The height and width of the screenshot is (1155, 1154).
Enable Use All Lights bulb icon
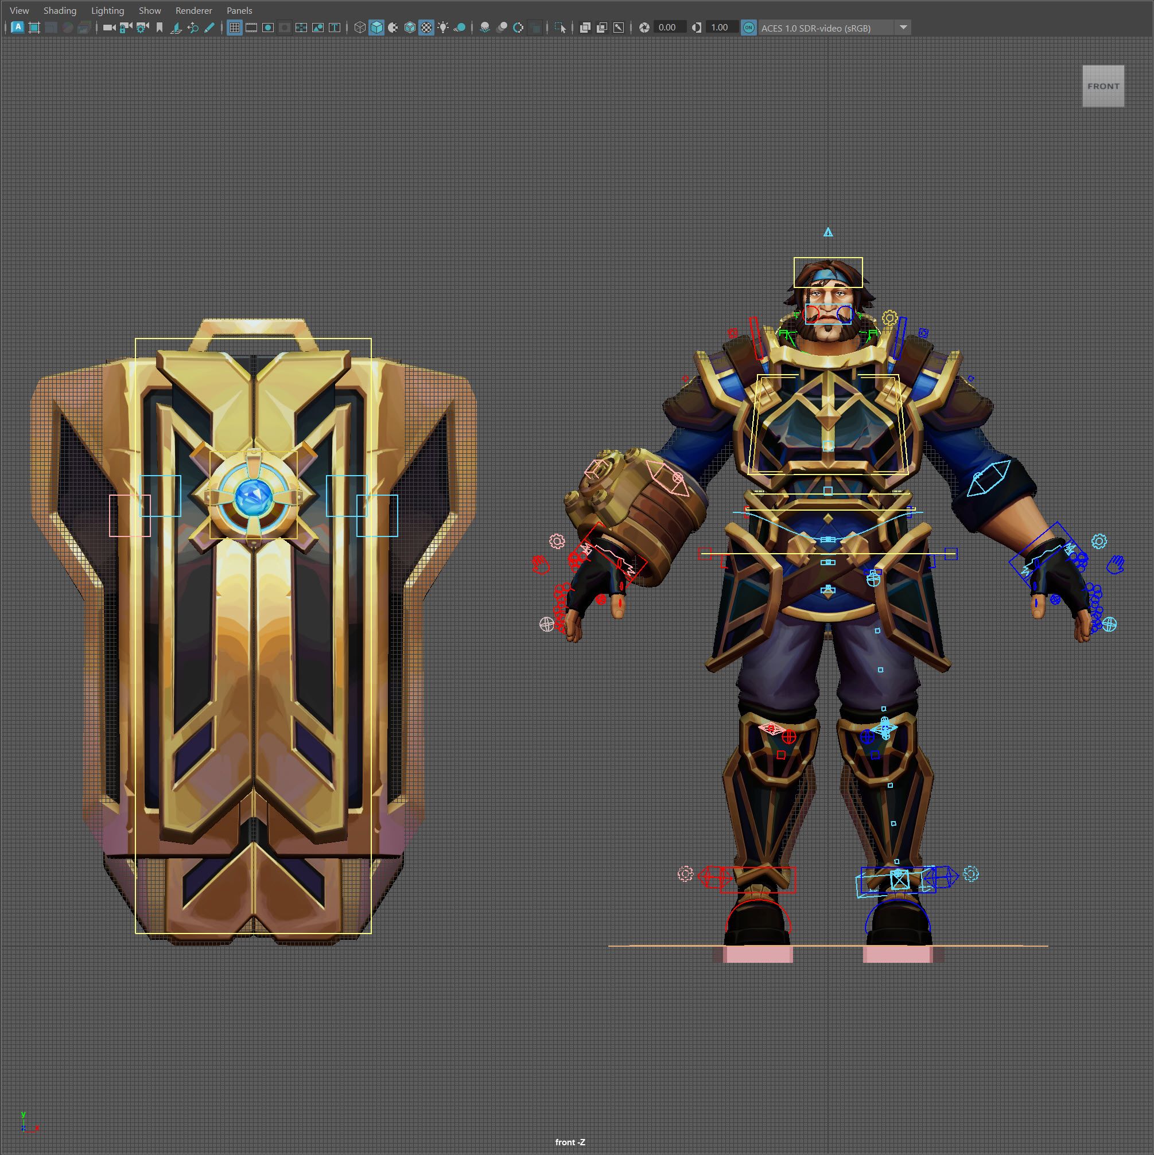[443, 28]
